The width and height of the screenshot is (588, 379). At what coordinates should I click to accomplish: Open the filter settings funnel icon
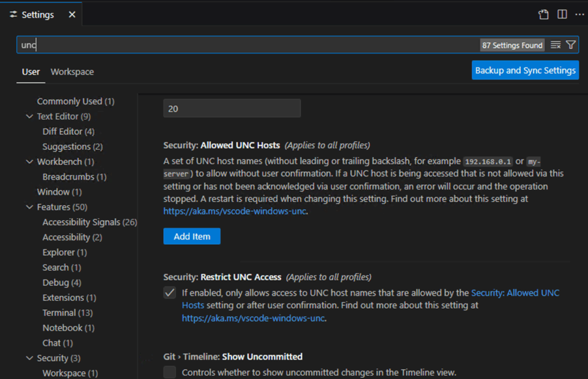point(571,45)
